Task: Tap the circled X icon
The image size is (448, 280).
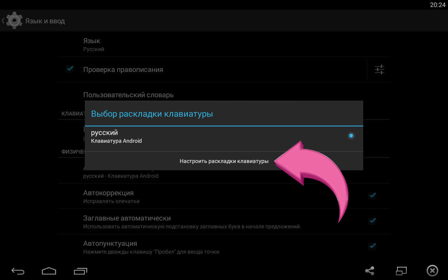Action: (x=432, y=270)
